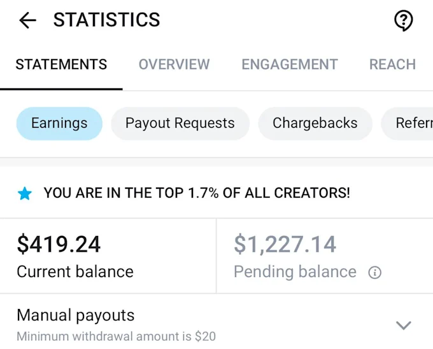View the Chargebacks filter chip
The width and height of the screenshot is (433, 349).
[x=315, y=123]
